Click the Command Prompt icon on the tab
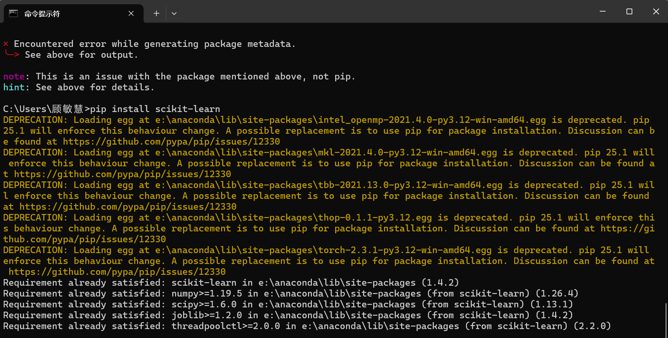The height and width of the screenshot is (338, 668). pos(14,13)
